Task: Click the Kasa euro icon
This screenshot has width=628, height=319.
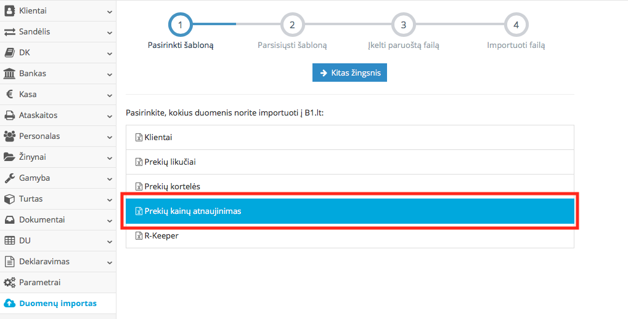Action: (10, 95)
